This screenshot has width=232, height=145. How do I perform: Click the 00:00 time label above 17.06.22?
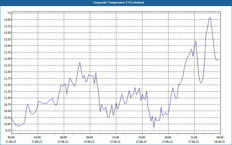[x=11, y=137]
